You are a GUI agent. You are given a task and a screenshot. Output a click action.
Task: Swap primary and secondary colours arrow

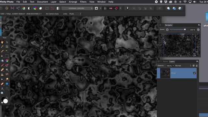pos(7,97)
